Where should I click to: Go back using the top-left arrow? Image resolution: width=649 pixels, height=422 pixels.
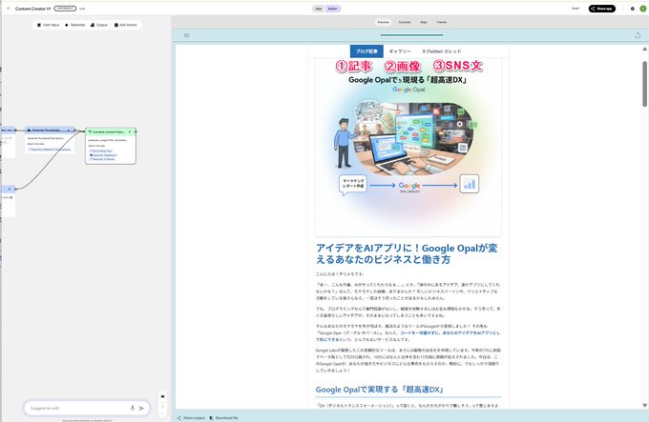click(8, 9)
